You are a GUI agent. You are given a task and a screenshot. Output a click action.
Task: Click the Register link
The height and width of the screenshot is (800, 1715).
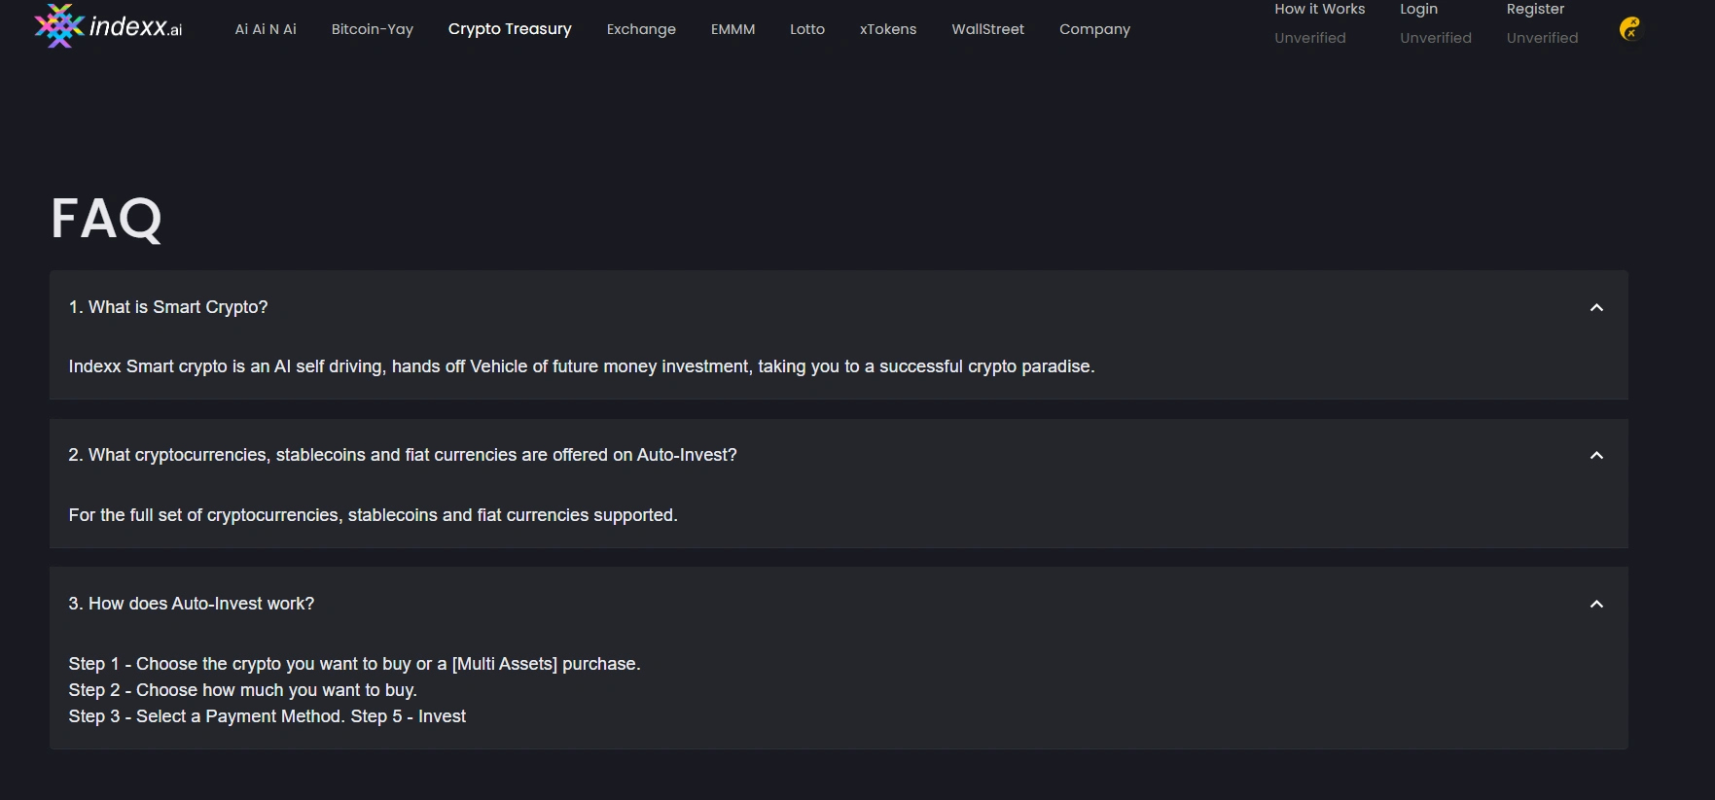(1535, 9)
